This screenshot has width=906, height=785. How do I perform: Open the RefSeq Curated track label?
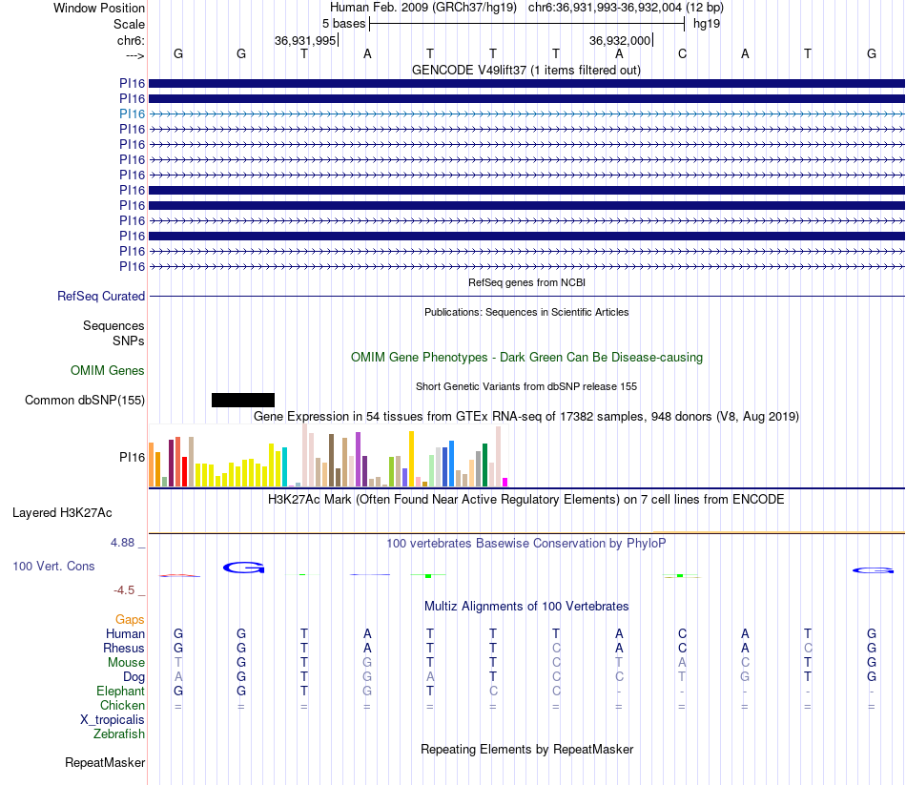pyautogui.click(x=100, y=296)
